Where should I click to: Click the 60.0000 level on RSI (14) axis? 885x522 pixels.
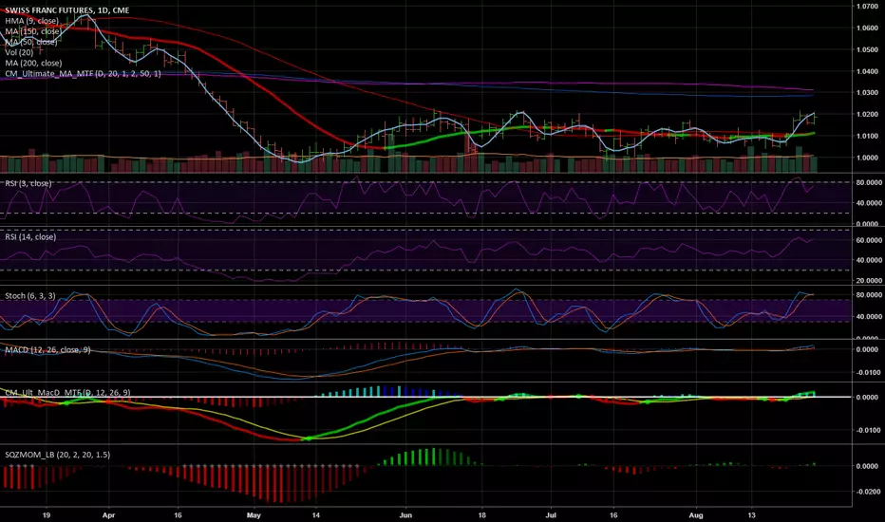coord(869,240)
